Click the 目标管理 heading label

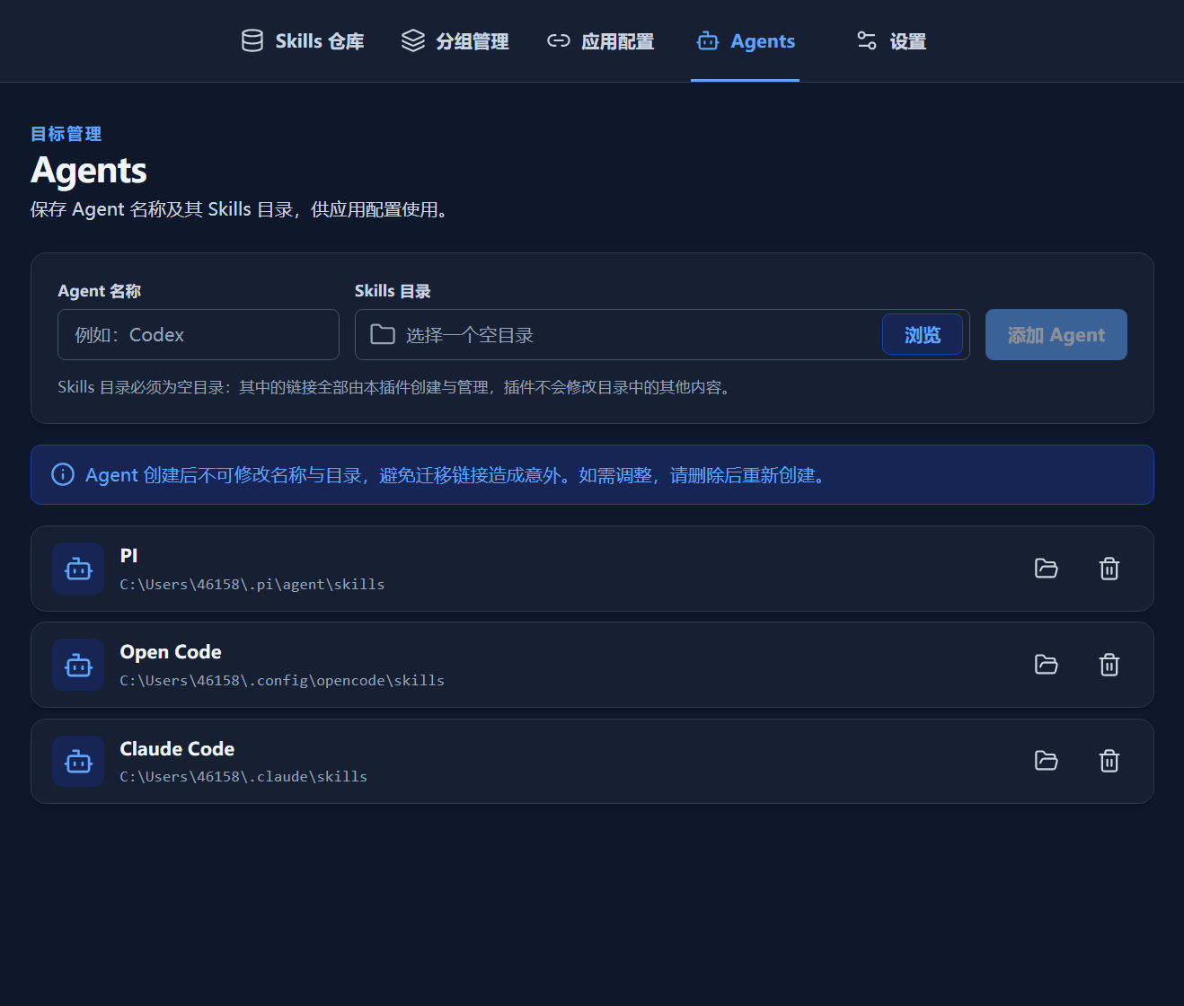[x=66, y=134]
